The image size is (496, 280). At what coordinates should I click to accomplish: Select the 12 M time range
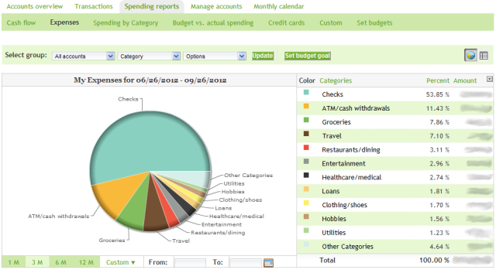point(86,262)
